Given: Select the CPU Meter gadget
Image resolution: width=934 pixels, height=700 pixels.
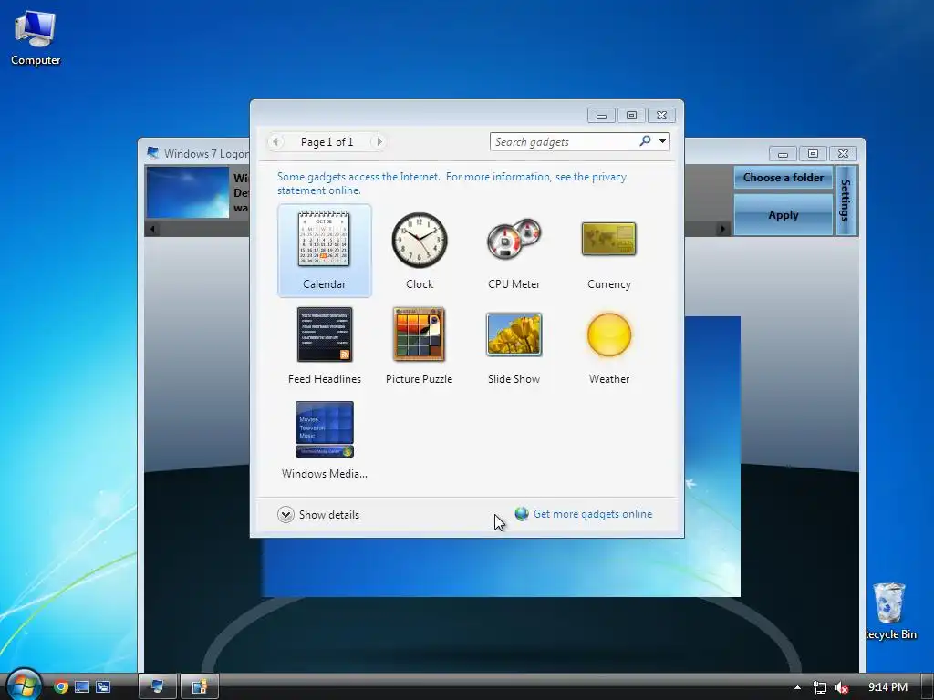Looking at the screenshot, I should click(x=514, y=250).
